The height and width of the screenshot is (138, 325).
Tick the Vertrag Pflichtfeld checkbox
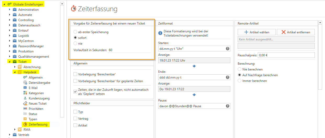(x=75, y=119)
